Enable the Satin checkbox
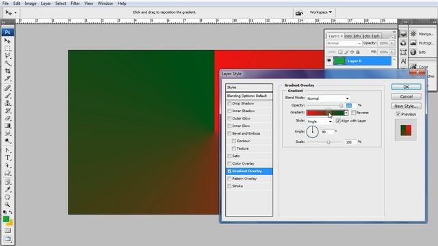Viewport: 438px width, 246px height. (229, 156)
